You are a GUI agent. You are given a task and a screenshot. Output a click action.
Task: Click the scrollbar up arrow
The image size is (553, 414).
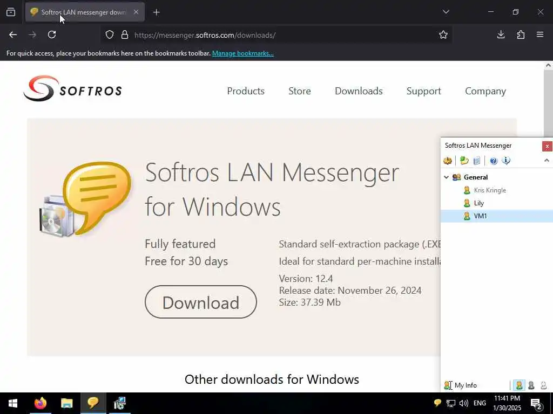[548, 65]
